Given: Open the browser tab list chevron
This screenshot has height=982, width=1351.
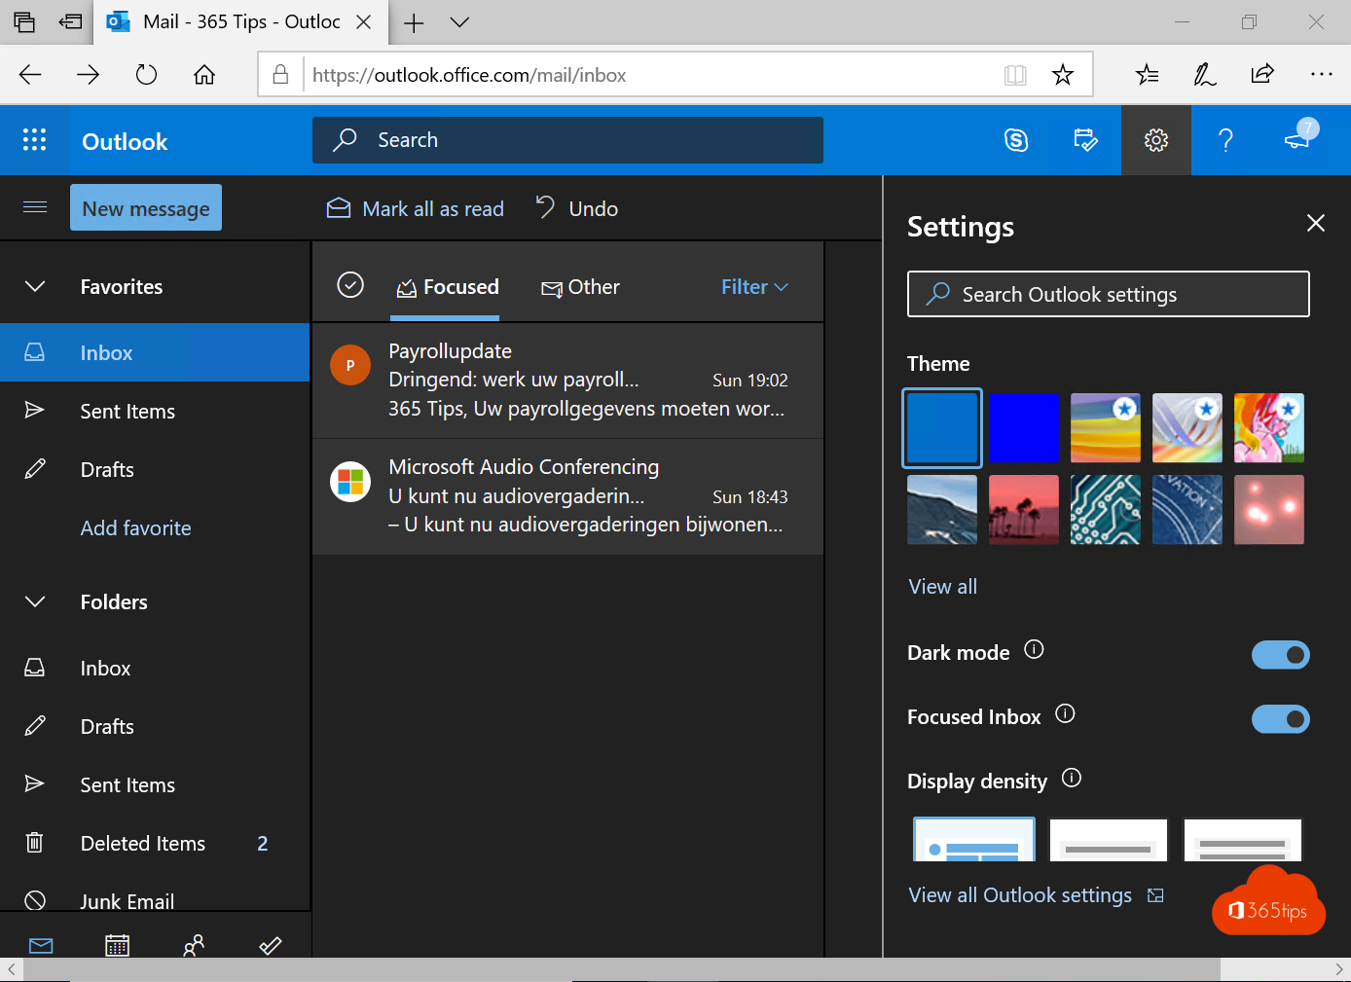Looking at the screenshot, I should coord(459,22).
